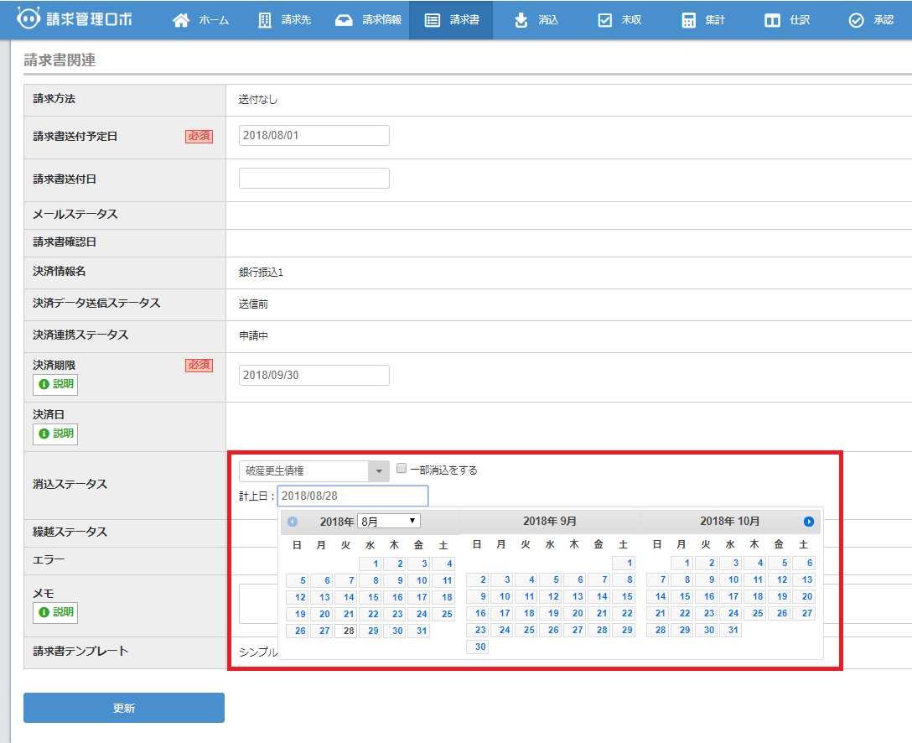Enable 一部消込をする checkbox
This screenshot has width=912, height=743.
pos(402,470)
